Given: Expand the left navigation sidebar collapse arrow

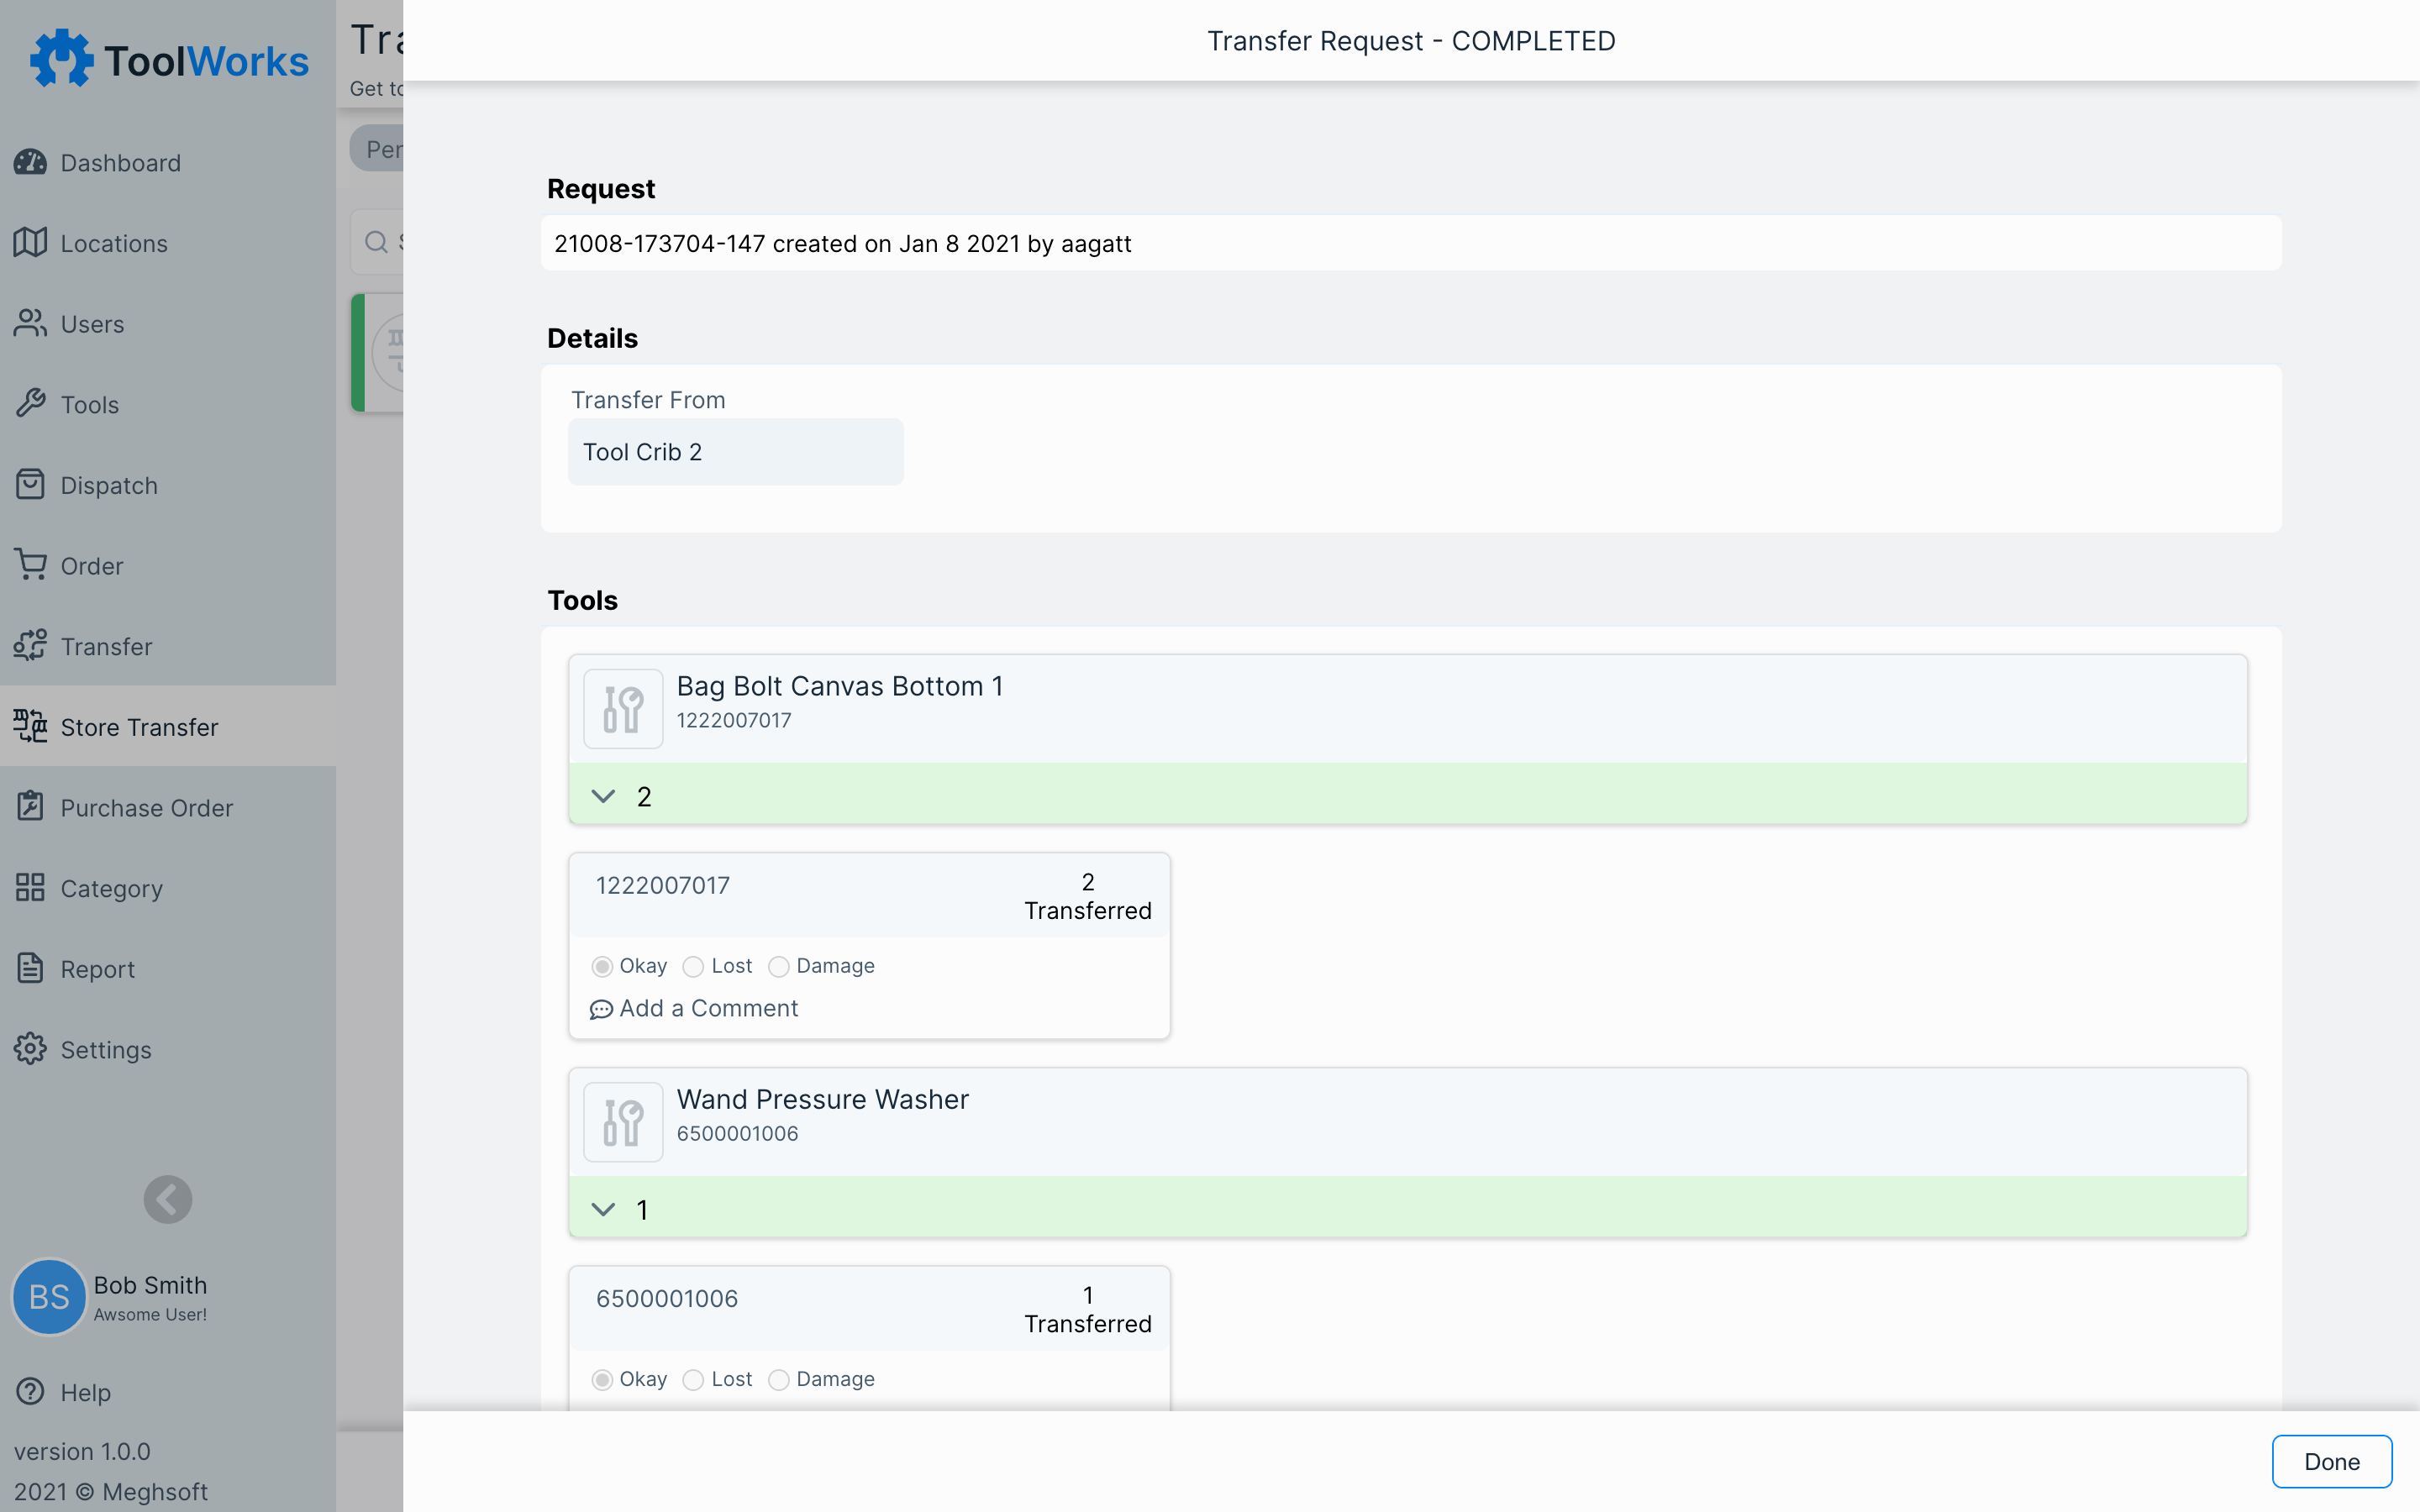Looking at the screenshot, I should pyautogui.click(x=167, y=1199).
